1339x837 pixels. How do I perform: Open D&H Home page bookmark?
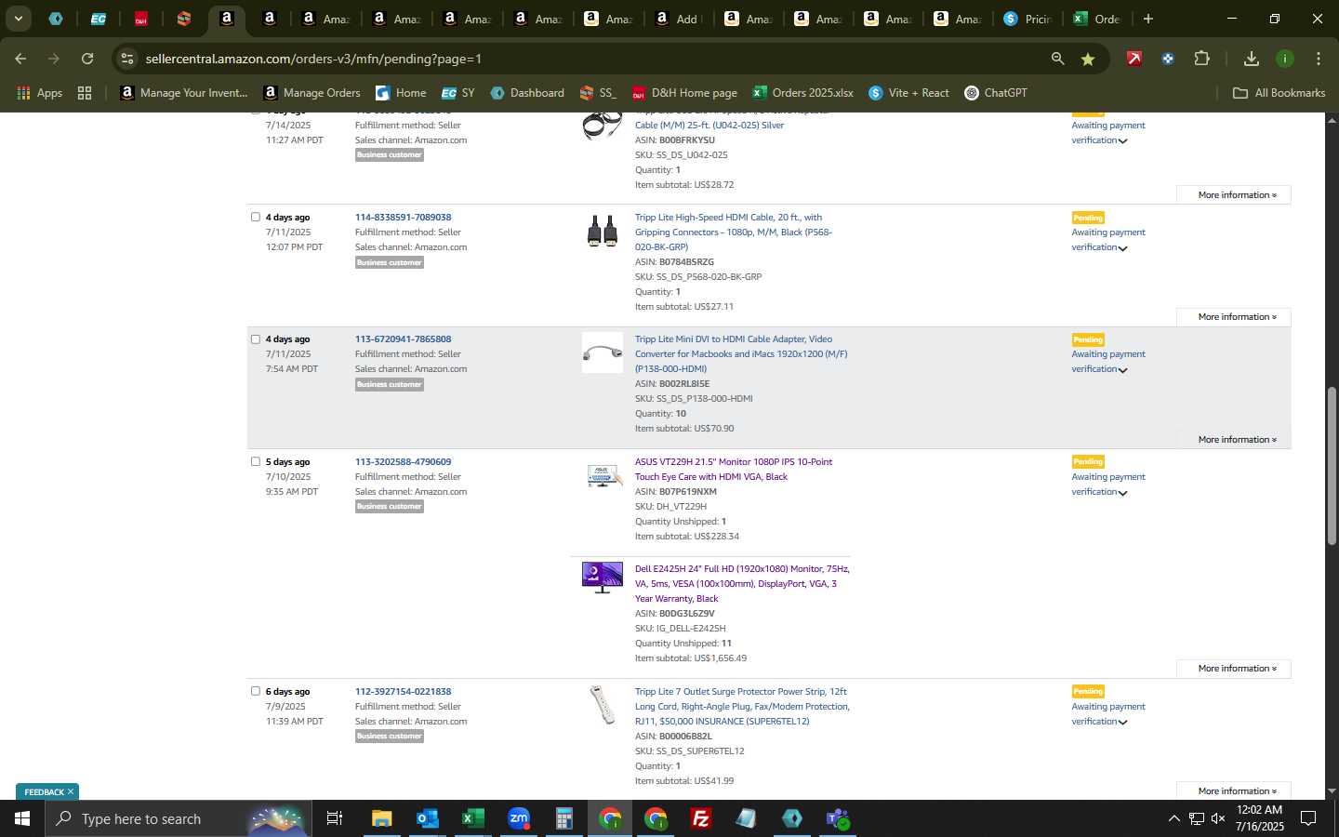coord(684,93)
